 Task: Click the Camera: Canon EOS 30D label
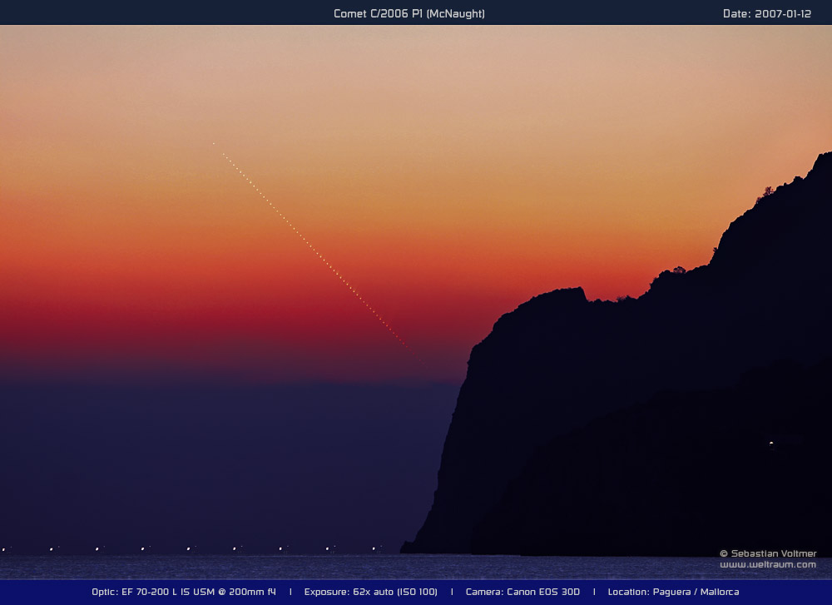pos(522,592)
